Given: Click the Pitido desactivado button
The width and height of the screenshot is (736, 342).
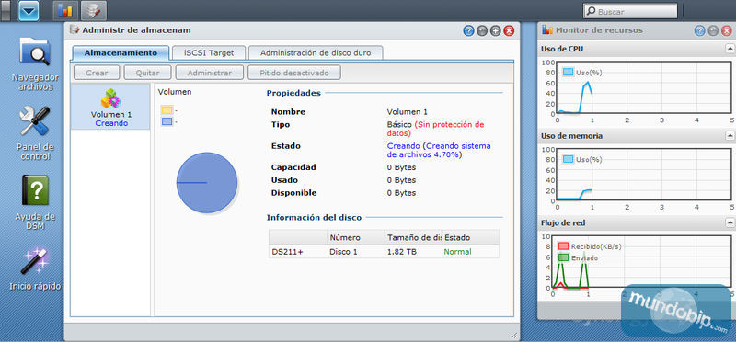Looking at the screenshot, I should 293,73.
